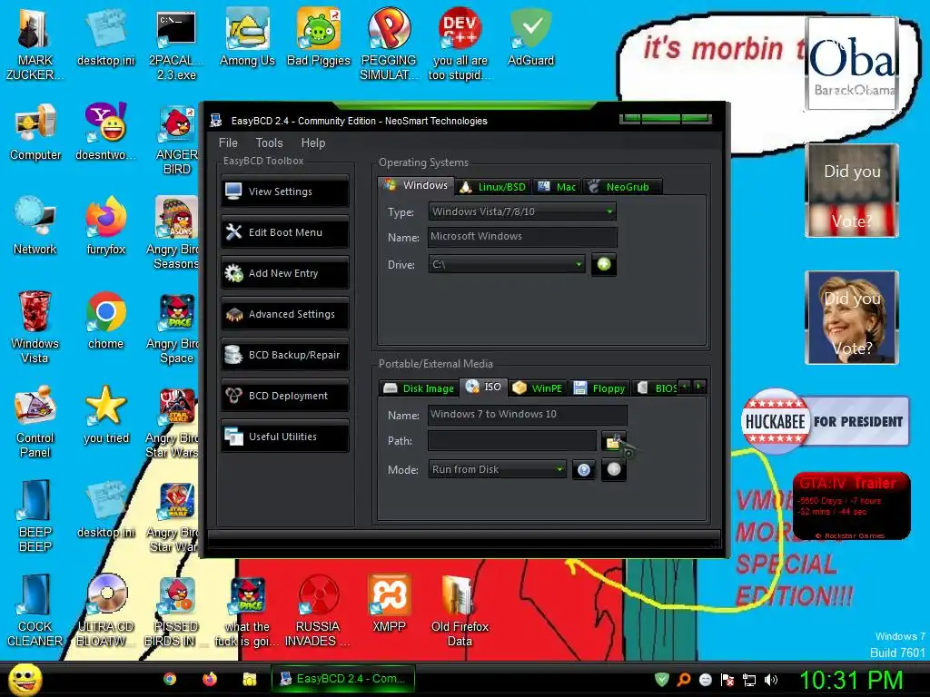
Task: Click the Name field Microsoft Windows
Action: click(x=522, y=237)
